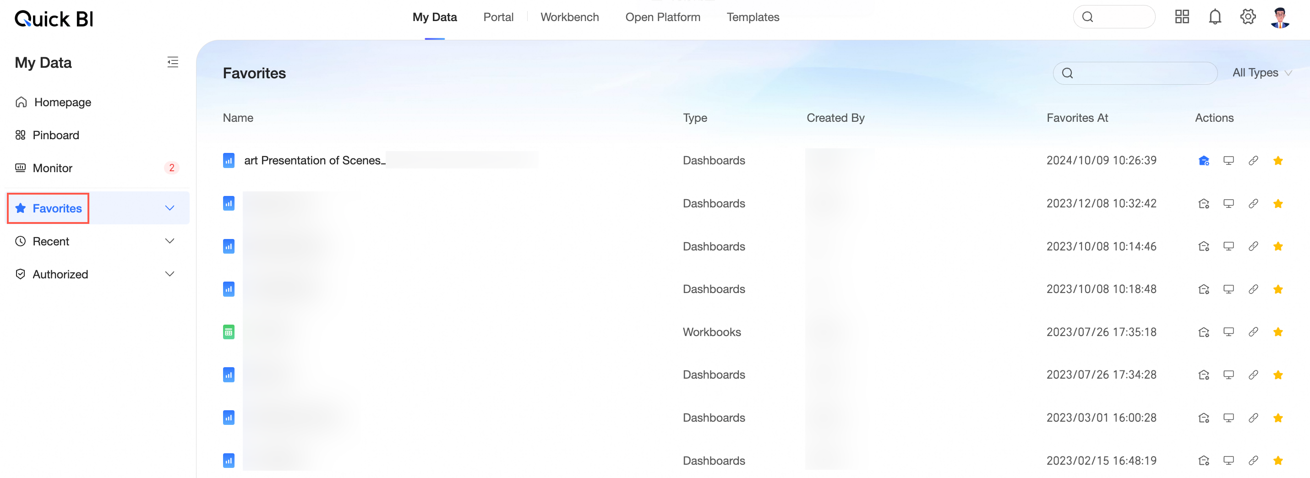
Task: Collapse the My Data sidebar
Action: click(173, 62)
